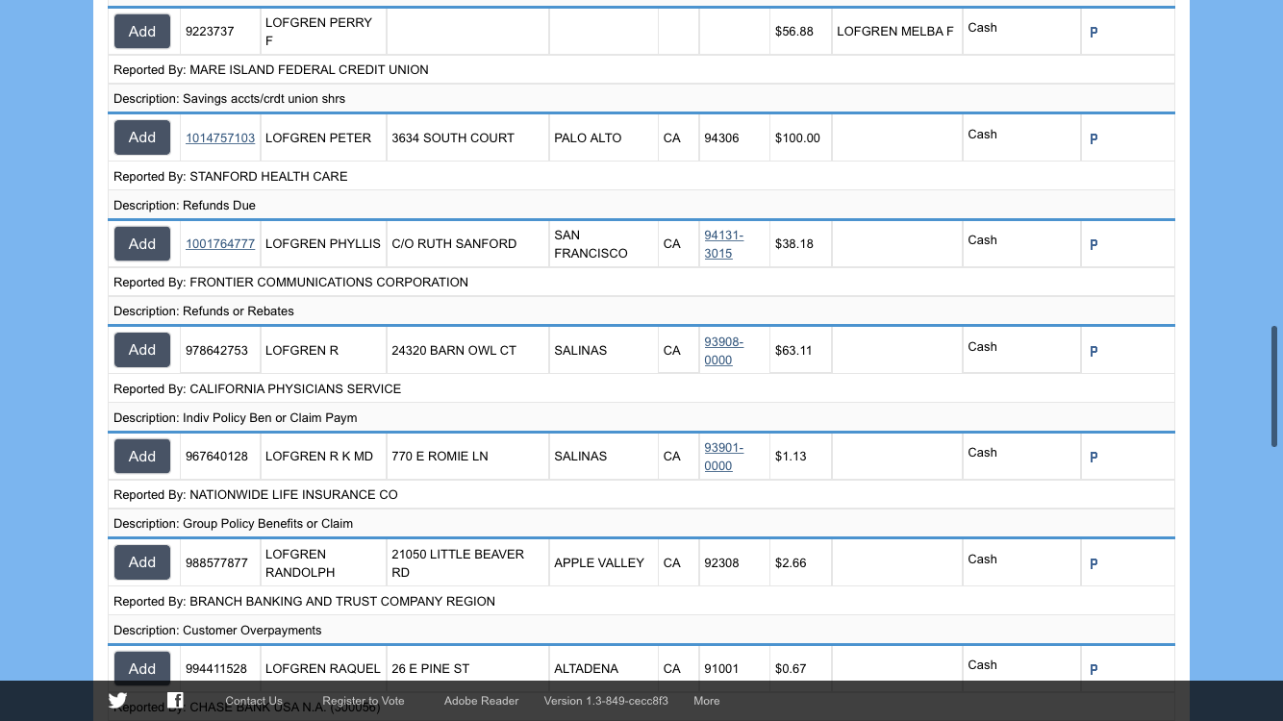Add the LOFGREN PHYLLIS property
1283x721 pixels.
(x=142, y=244)
